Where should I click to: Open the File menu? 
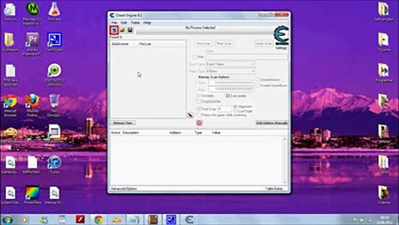pos(114,23)
